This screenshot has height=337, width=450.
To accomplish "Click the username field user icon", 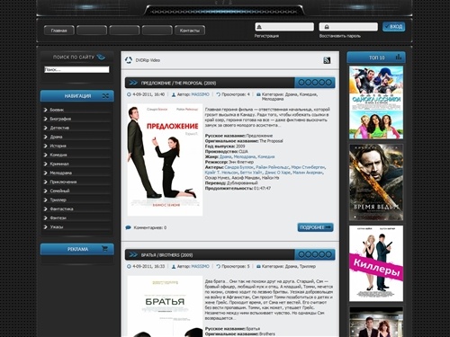I will click(x=259, y=27).
